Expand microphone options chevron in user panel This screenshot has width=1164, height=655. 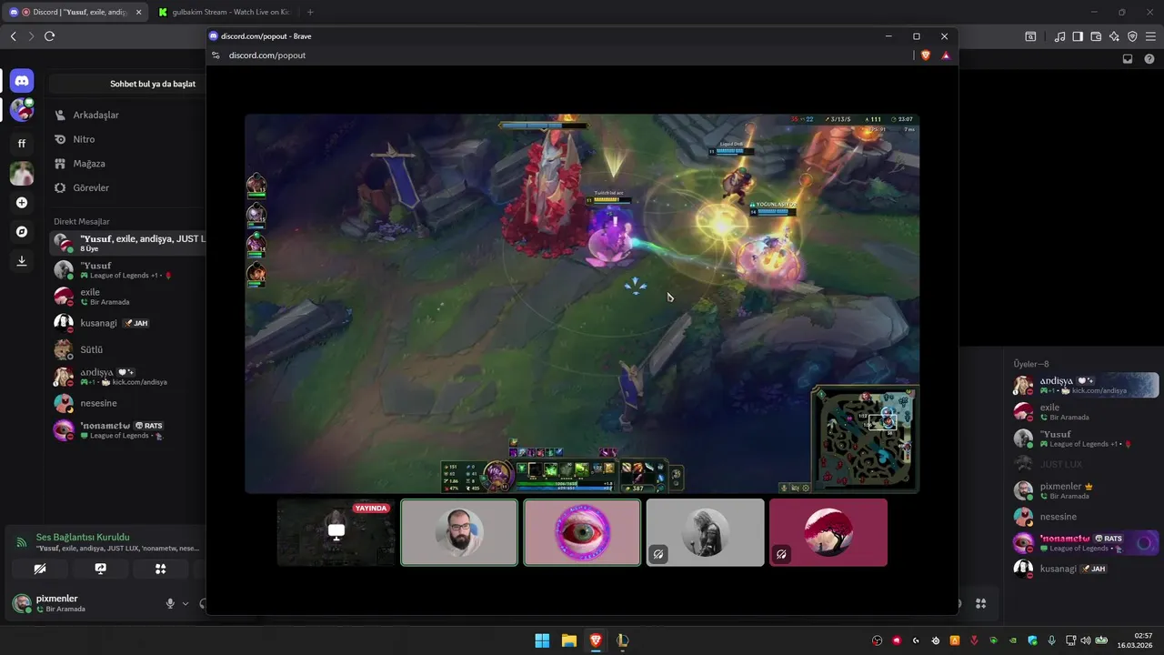pos(186,603)
